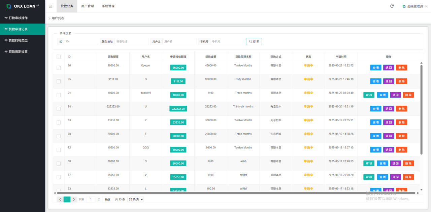431x212 pixels.
Task: Click the 申请中 status in the duoke19 row
Action: [308, 93]
